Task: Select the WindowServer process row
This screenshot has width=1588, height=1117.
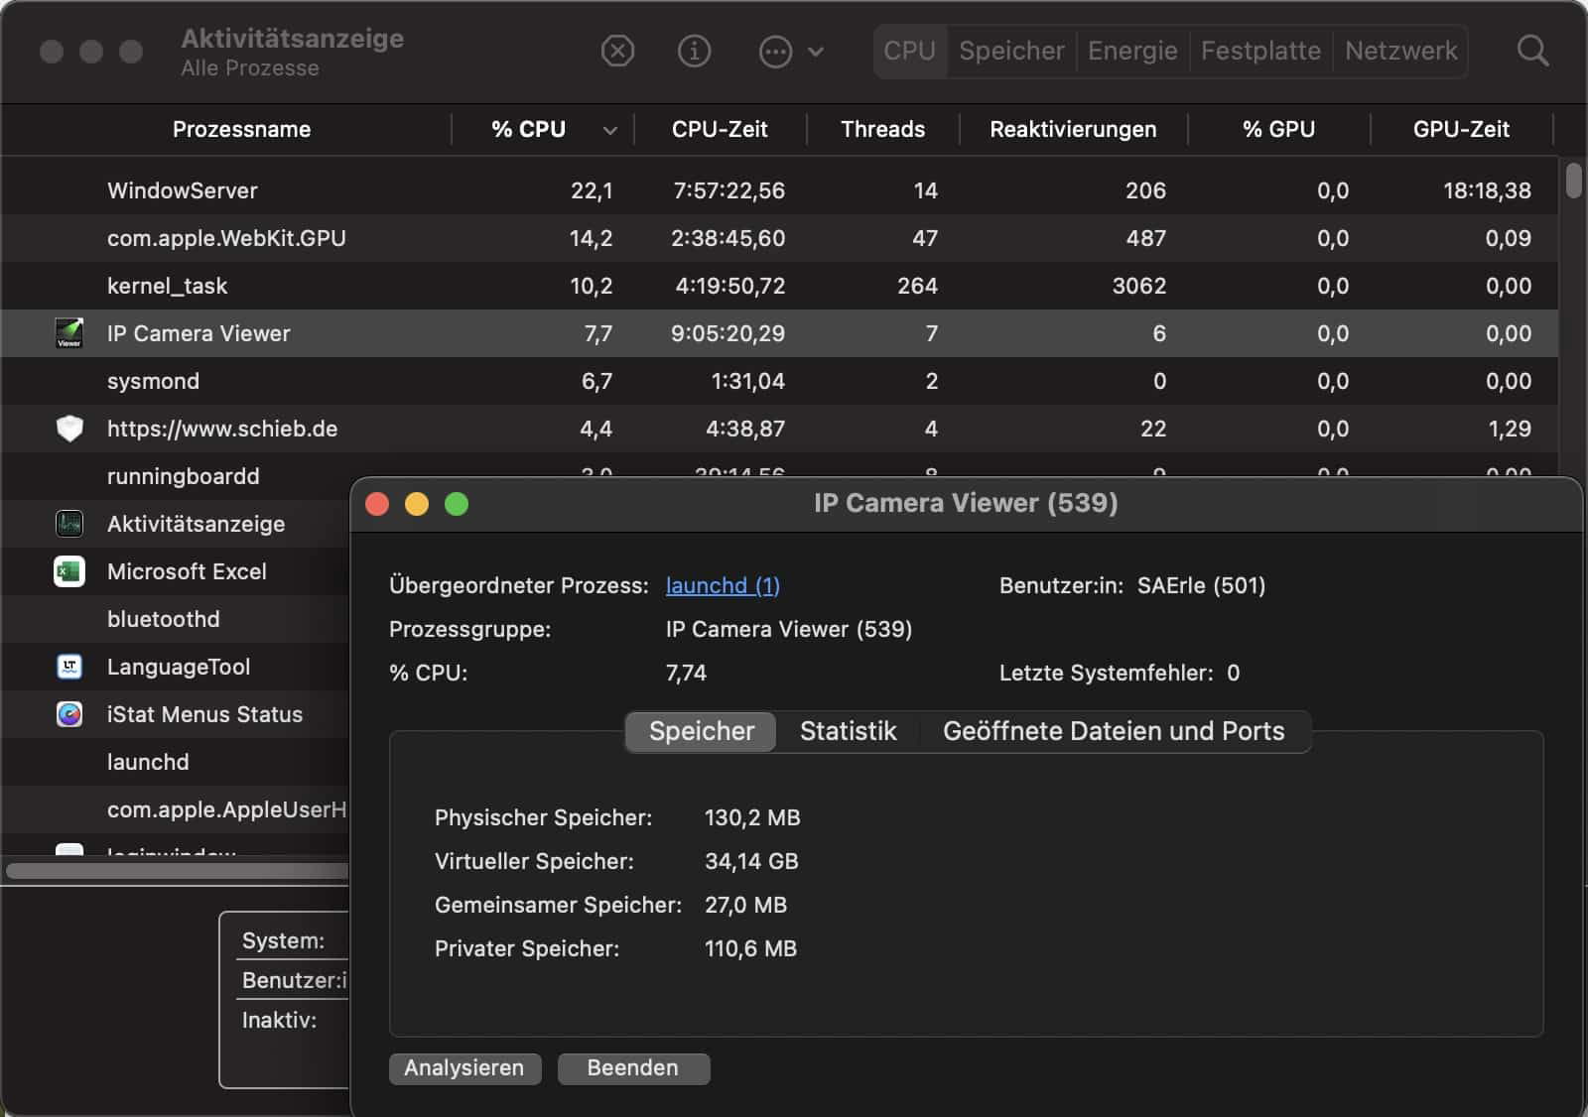Action: click(x=779, y=190)
